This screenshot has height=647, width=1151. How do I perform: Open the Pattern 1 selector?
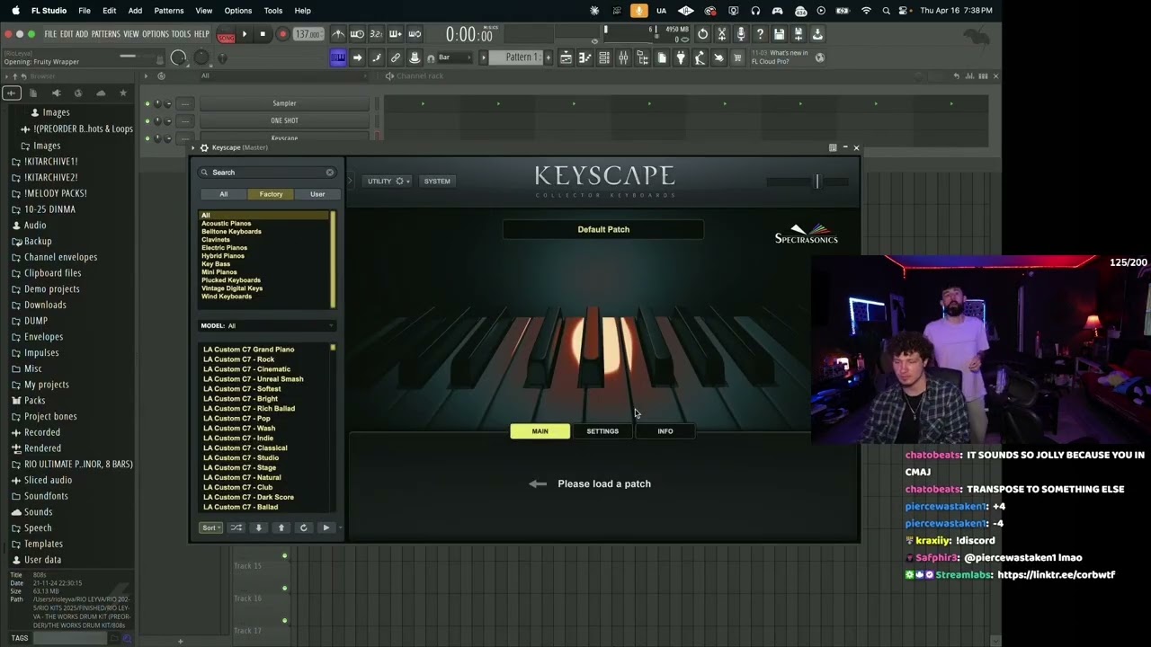515,58
